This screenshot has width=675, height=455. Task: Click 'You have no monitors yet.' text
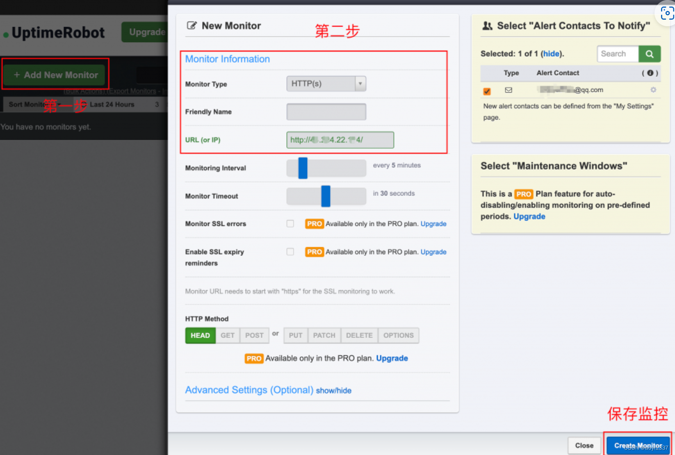(x=46, y=127)
